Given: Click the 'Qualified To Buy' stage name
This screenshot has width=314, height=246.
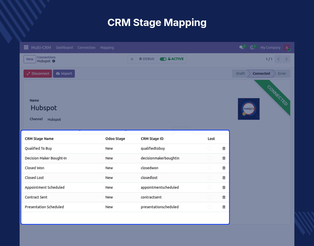Looking at the screenshot, I should 38,148.
